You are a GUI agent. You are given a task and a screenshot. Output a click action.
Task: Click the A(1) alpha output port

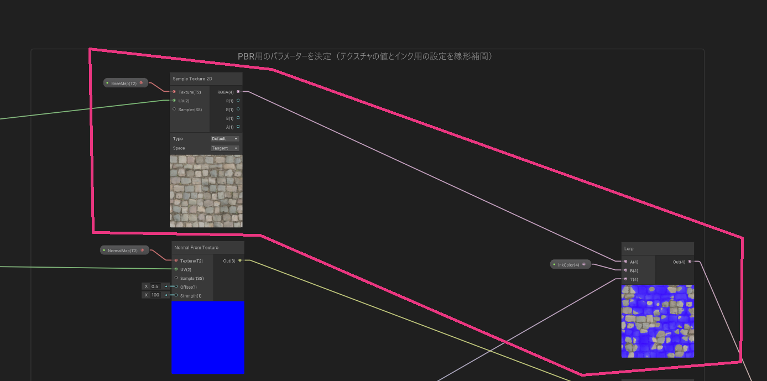[238, 127]
